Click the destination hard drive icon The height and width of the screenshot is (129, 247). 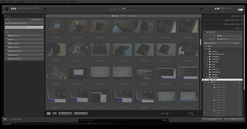pos(240,10)
